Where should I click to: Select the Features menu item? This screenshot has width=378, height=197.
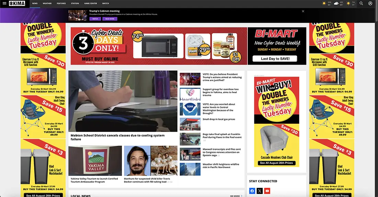point(61,3)
